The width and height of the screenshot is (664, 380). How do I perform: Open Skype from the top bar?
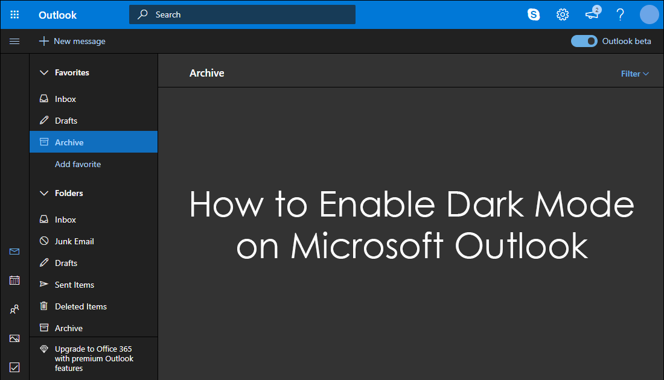(x=534, y=15)
